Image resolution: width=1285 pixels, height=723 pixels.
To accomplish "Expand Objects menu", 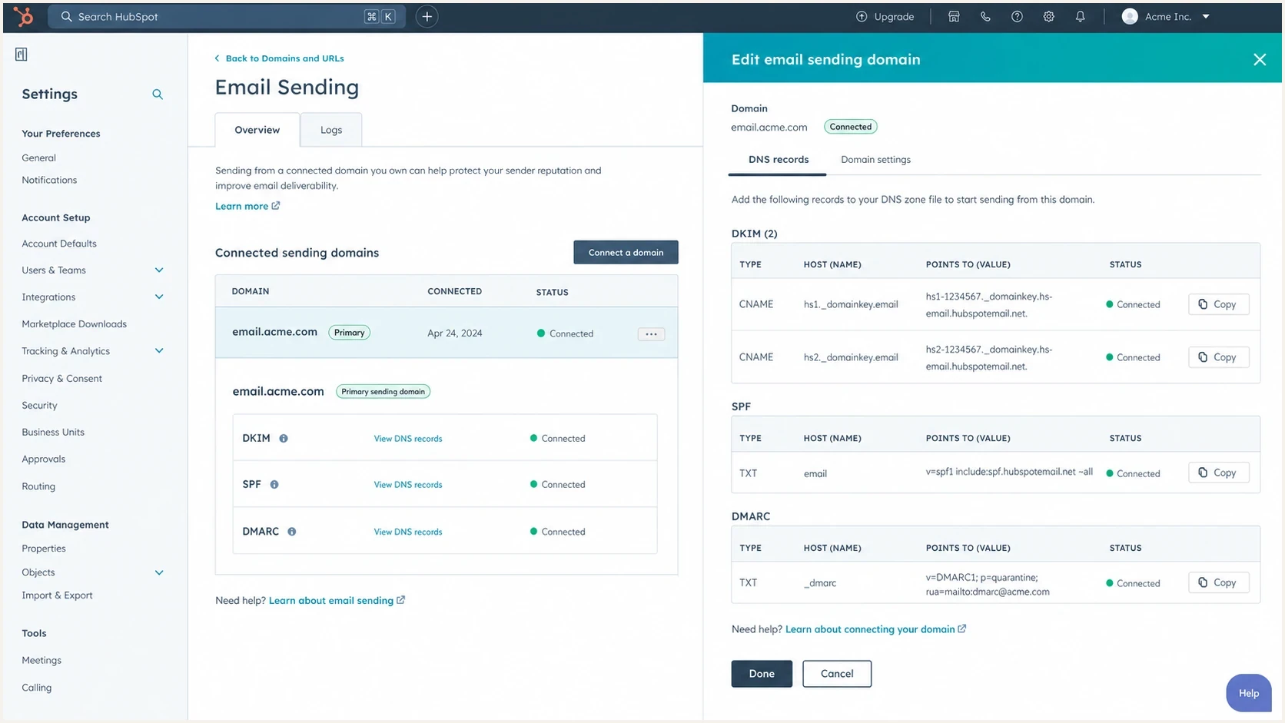I will coord(159,572).
